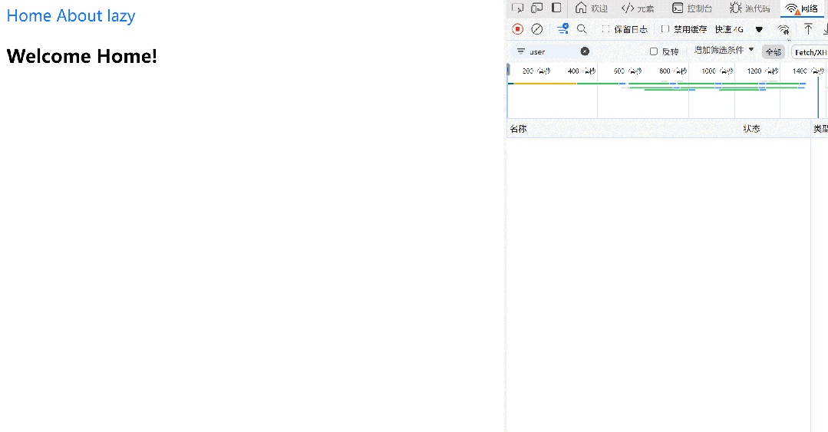Open the network search magnifier
The height and width of the screenshot is (432, 828).
(x=582, y=29)
